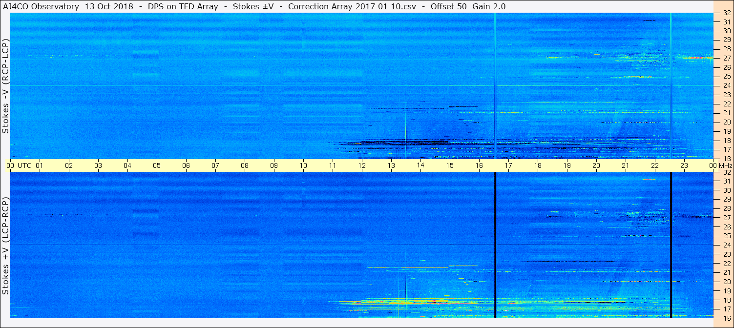Image resolution: width=734 pixels, height=328 pixels.
Task: Click the 12 hour mark on UTC axis
Action: (362, 165)
